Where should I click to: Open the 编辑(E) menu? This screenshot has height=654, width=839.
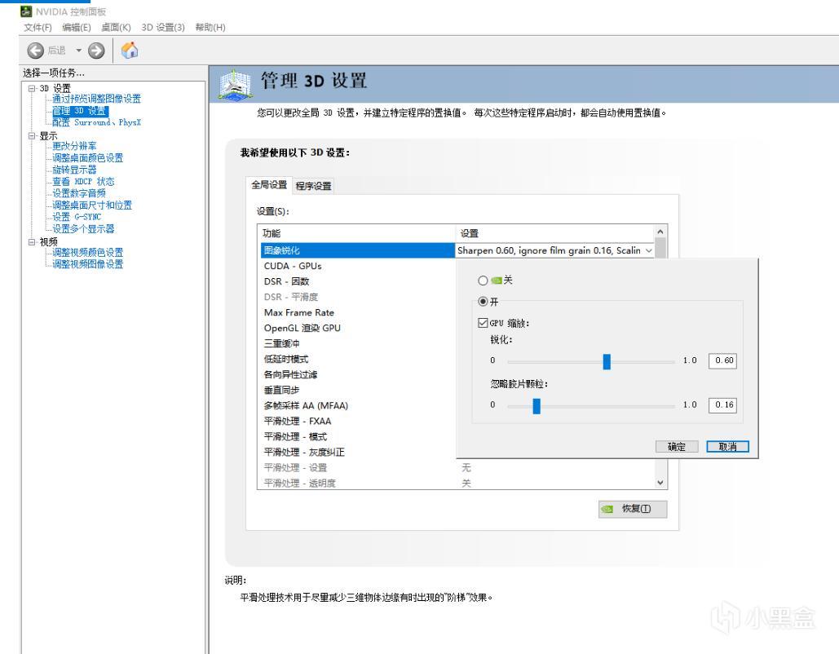pos(77,27)
